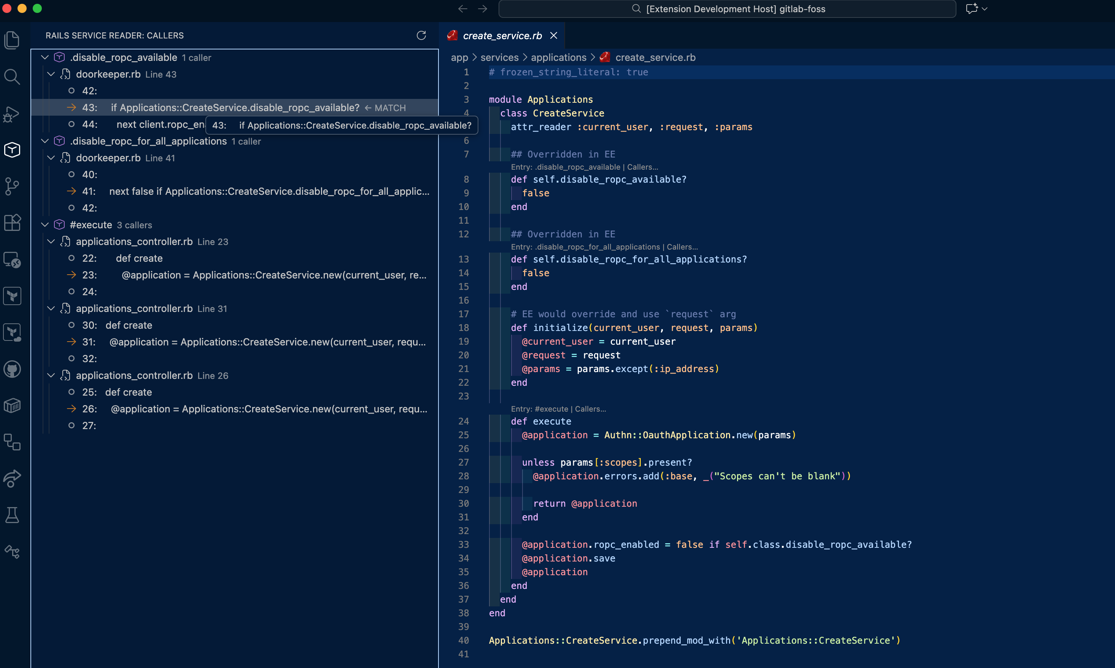Open the Extensions view

tap(12, 223)
